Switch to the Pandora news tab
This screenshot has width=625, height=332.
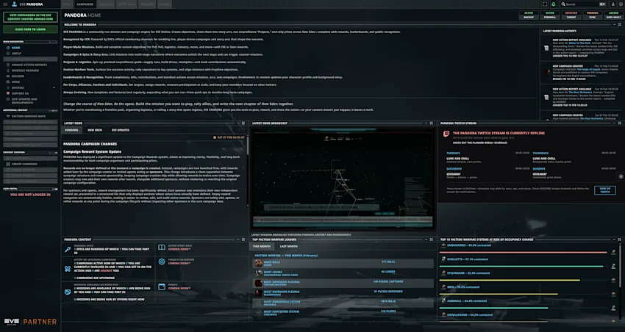click(x=72, y=130)
